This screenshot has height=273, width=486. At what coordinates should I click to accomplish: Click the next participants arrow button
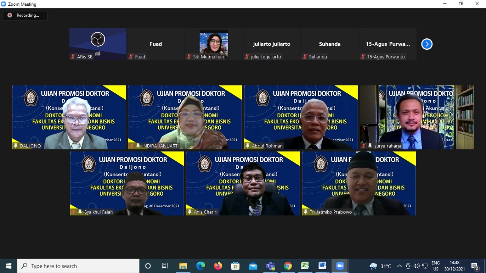click(427, 44)
